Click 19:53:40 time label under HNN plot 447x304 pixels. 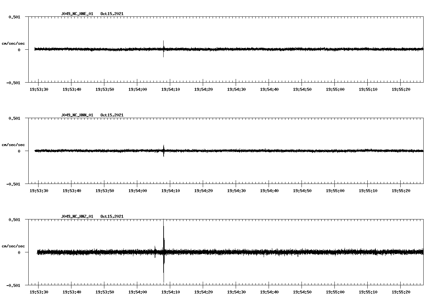72,191
